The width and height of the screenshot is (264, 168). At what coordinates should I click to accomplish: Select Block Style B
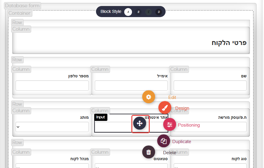[x=138, y=12]
